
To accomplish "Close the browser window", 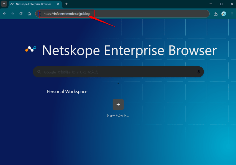I will click(232, 4).
